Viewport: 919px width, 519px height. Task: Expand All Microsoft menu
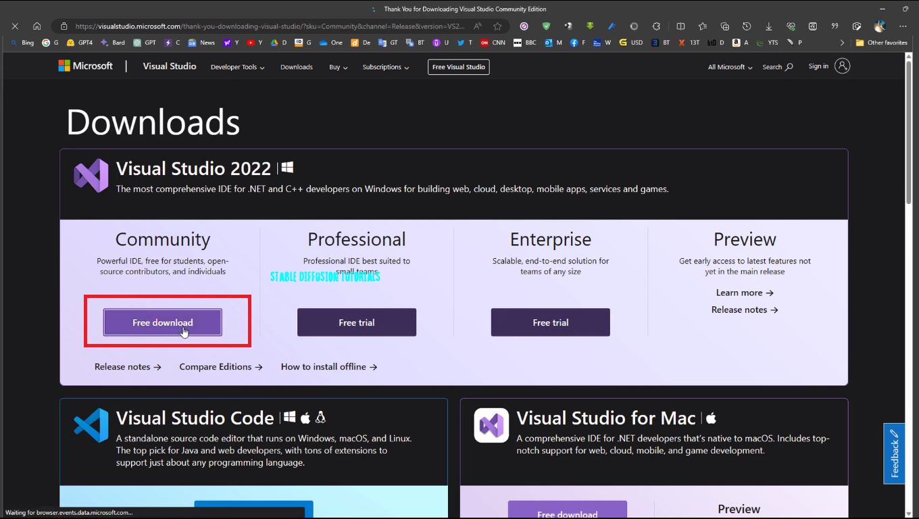730,67
